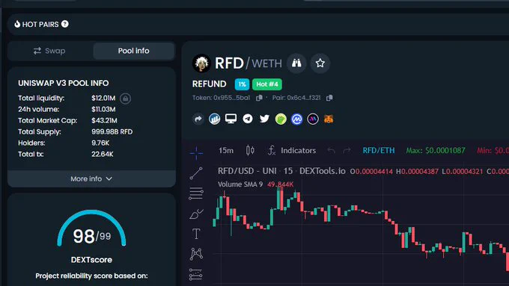Click the UNISWAP V3 POOL INFO heading
Screen dimensions: 509x286
[x=64, y=83]
